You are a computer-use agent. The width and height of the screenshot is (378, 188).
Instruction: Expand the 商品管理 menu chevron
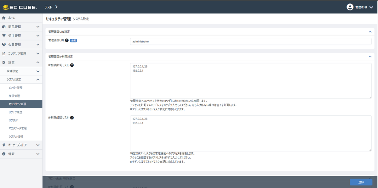(38, 27)
